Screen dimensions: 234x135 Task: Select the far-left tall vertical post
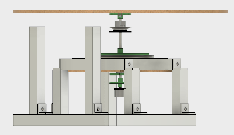pos(37,67)
